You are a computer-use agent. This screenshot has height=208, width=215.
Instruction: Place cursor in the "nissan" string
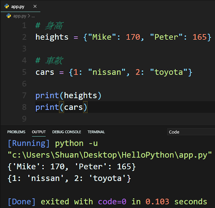pyautogui.click(x=107, y=72)
